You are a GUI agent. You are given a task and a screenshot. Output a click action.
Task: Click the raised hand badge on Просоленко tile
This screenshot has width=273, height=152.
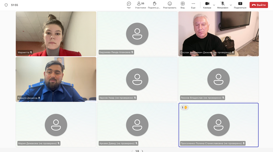(184, 108)
